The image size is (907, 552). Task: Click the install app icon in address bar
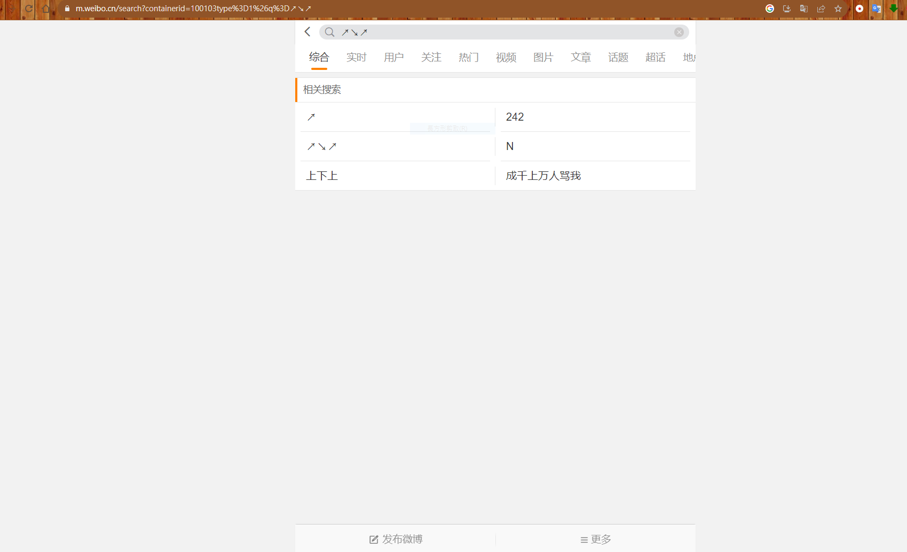tap(787, 9)
